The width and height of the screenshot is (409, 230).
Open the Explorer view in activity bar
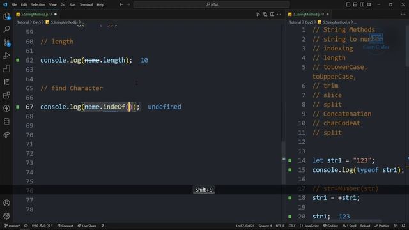6,16
